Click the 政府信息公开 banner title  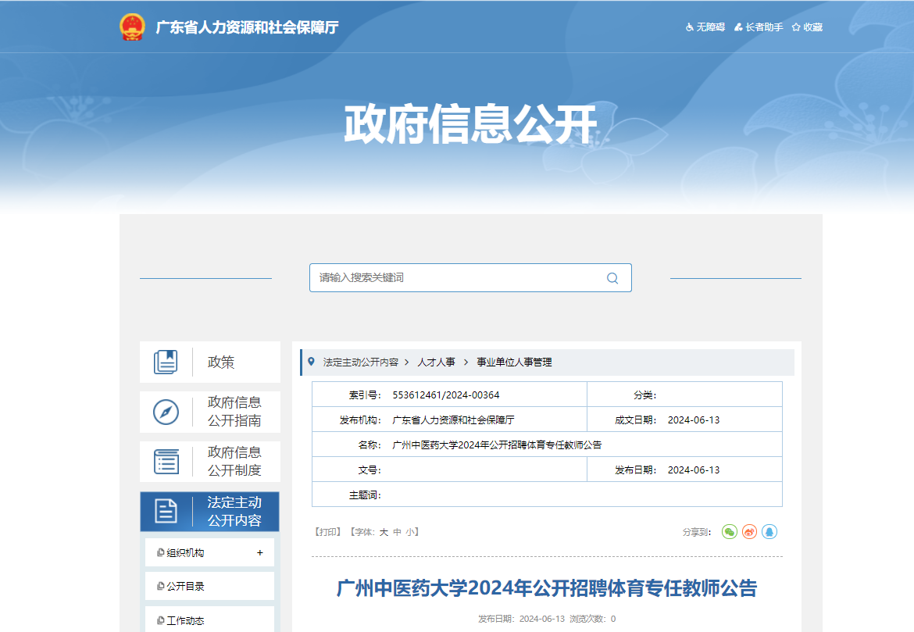[x=470, y=125]
